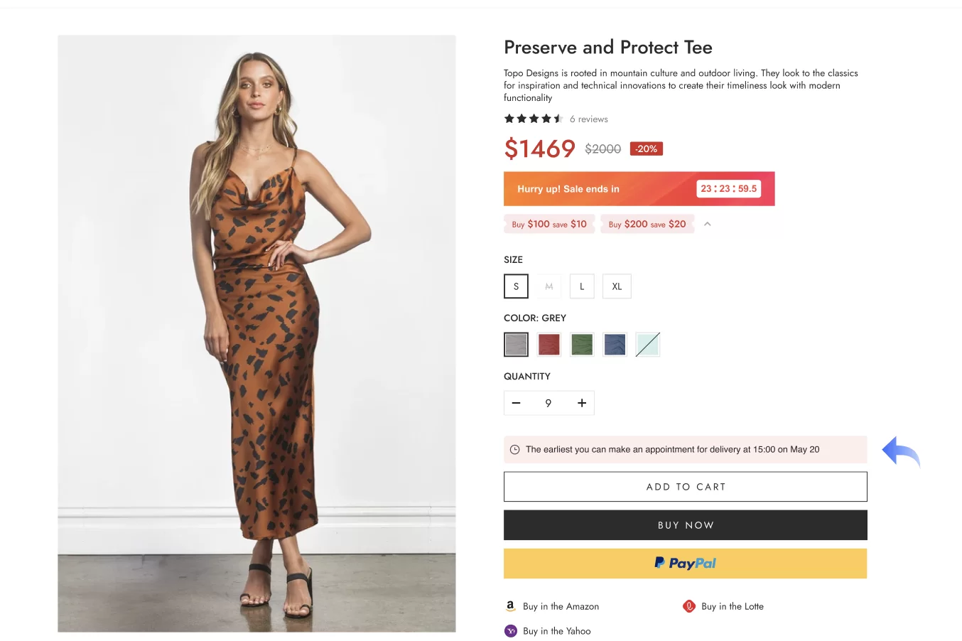Select size L option
Screen dimensions: 962x641
[x=582, y=286]
